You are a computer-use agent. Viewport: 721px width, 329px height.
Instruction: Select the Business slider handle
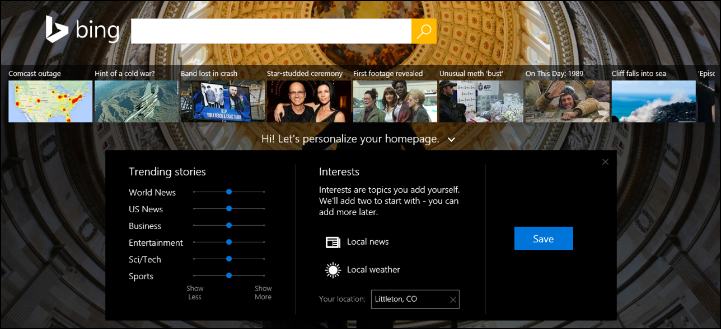(x=229, y=225)
